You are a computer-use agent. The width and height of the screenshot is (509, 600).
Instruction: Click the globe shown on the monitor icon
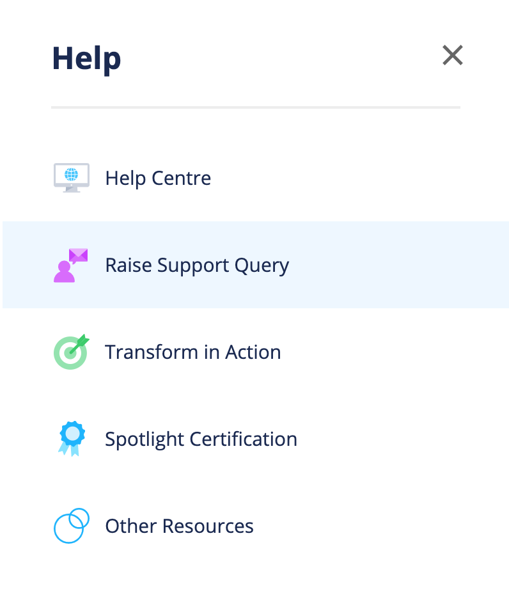point(71,174)
